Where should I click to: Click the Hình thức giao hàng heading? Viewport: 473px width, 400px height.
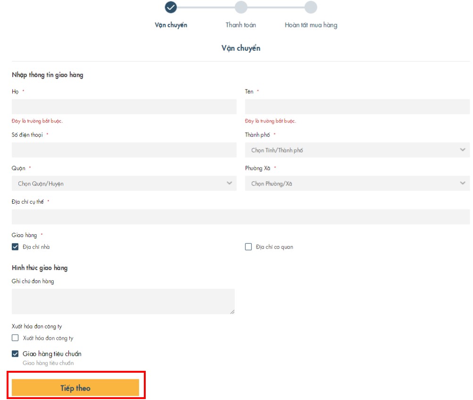pyautogui.click(x=40, y=268)
